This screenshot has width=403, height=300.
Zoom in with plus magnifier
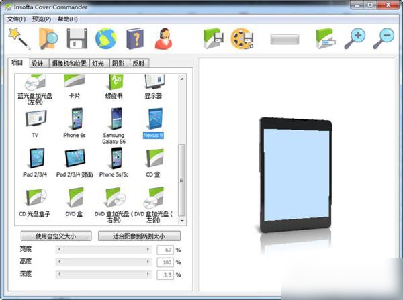(355, 38)
